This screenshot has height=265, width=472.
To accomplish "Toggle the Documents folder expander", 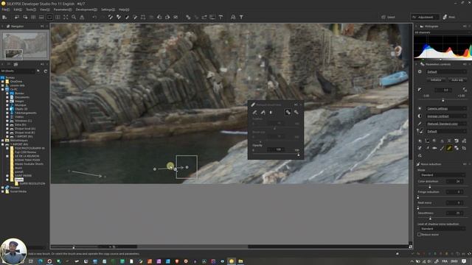I will (x=7, y=97).
